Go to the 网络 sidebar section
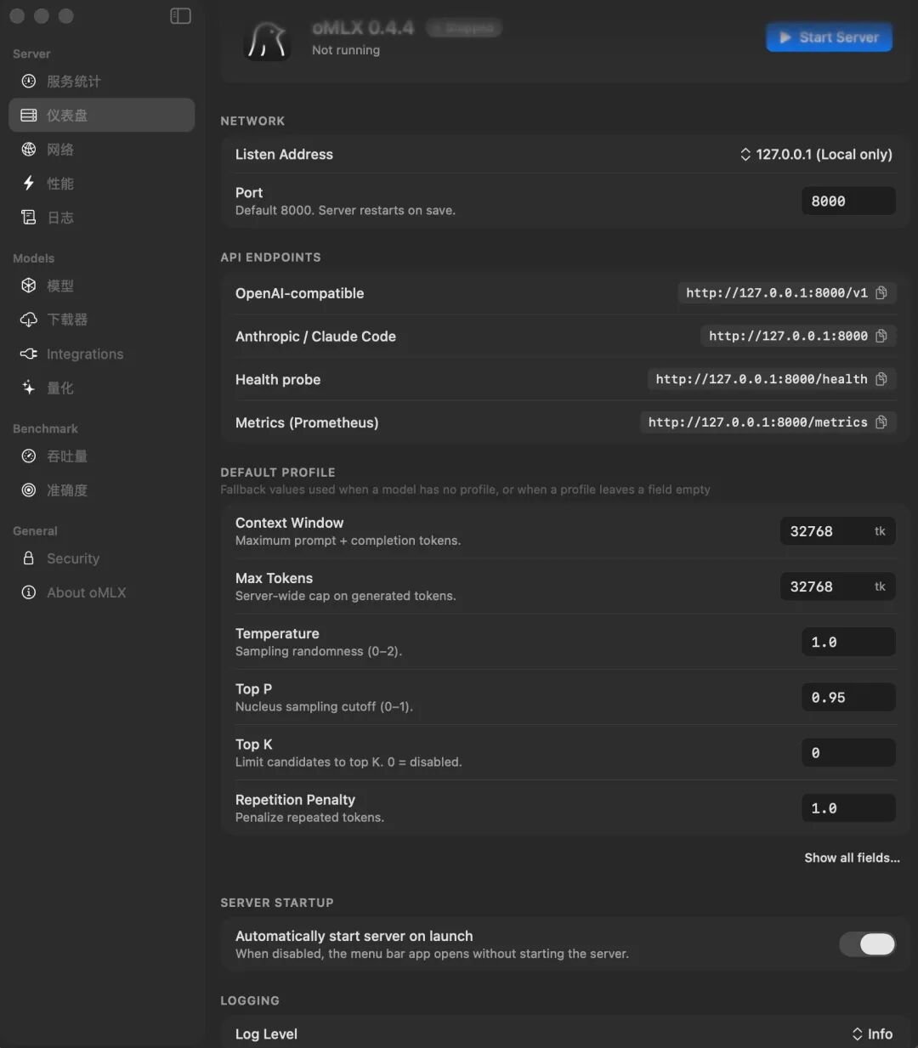The height and width of the screenshot is (1048, 918). 101,149
